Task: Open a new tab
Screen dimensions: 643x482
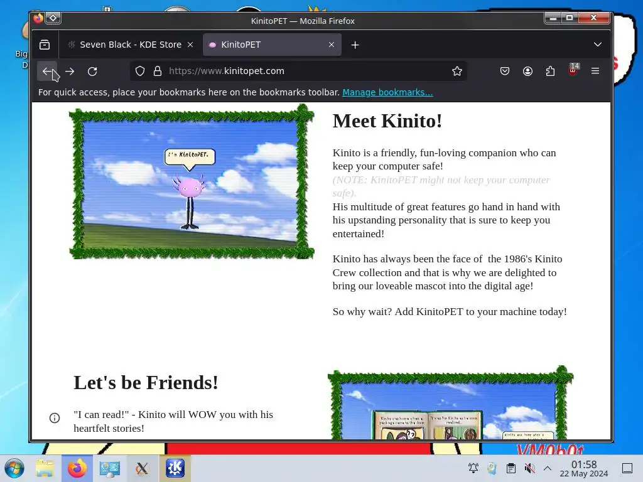Action: click(355, 45)
